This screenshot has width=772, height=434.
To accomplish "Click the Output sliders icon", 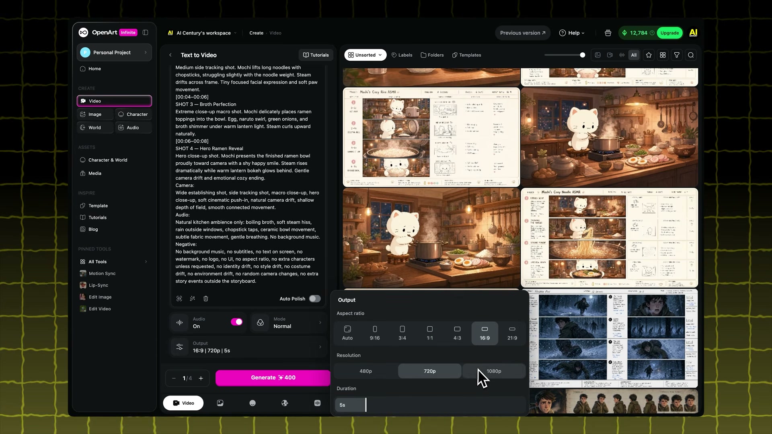I will click(179, 347).
